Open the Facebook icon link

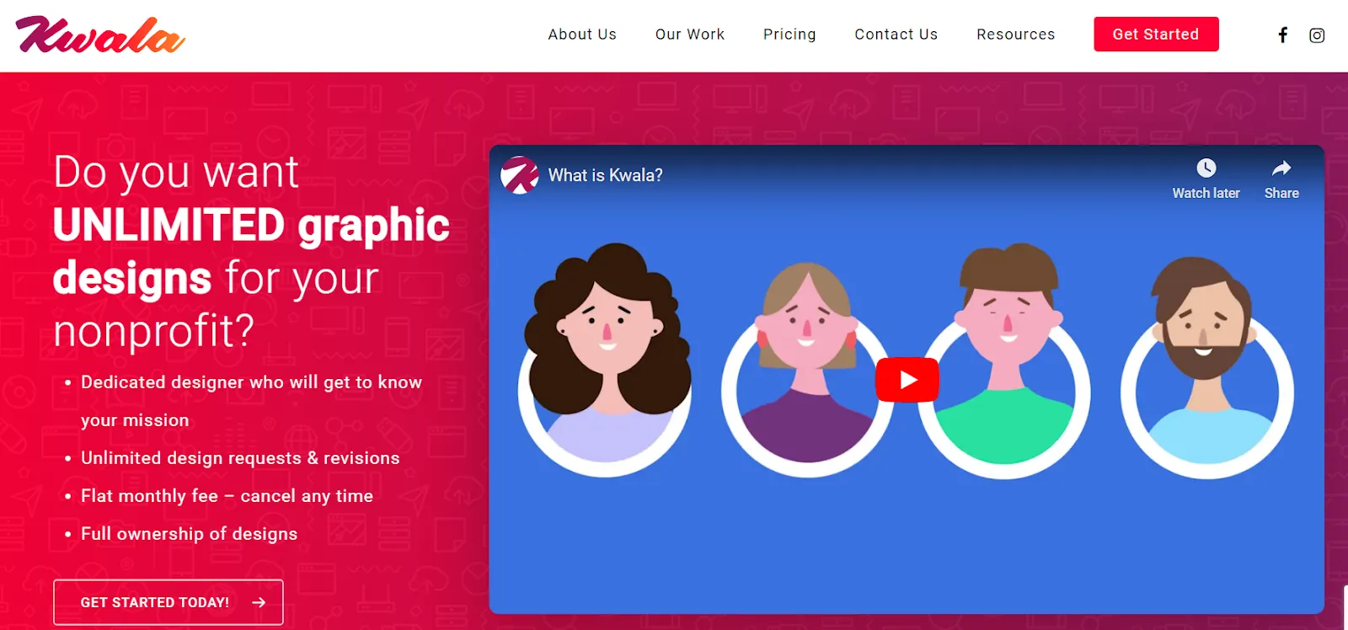[1282, 35]
